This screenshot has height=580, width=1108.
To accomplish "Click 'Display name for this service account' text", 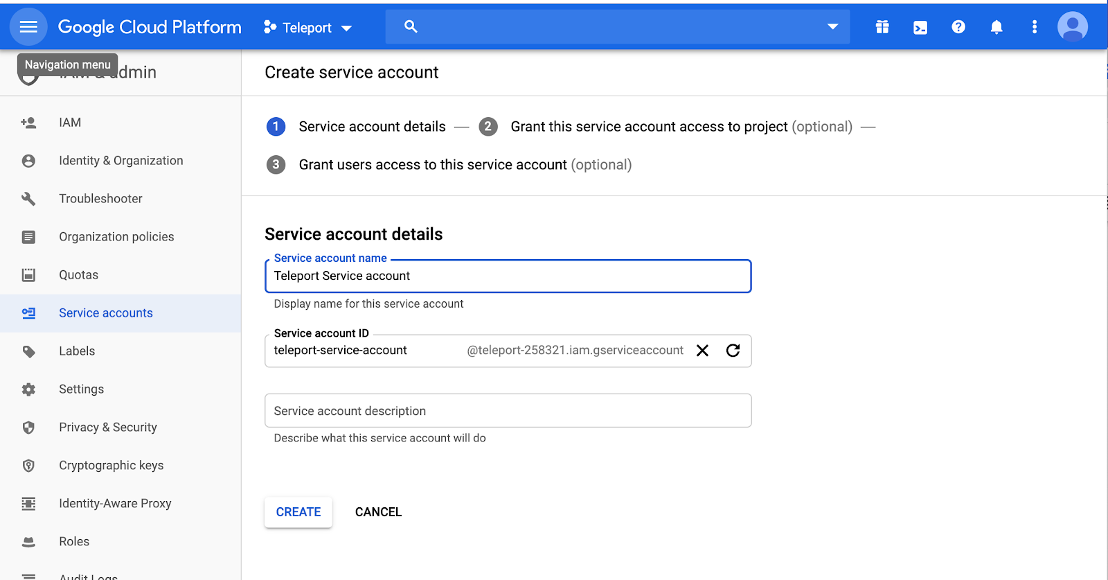I will click(368, 304).
